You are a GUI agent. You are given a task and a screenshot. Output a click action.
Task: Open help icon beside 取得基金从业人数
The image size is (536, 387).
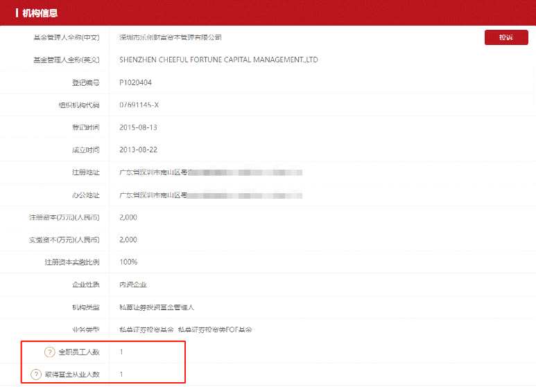[x=36, y=375]
